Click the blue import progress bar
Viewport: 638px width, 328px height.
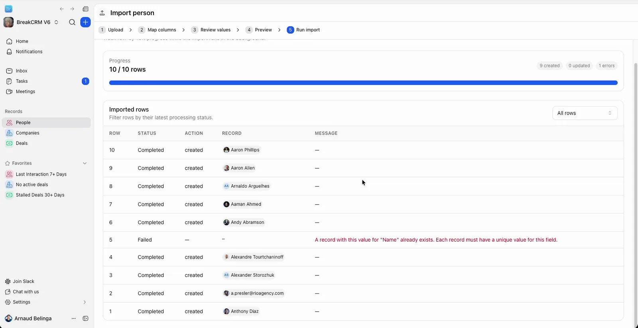click(x=363, y=83)
